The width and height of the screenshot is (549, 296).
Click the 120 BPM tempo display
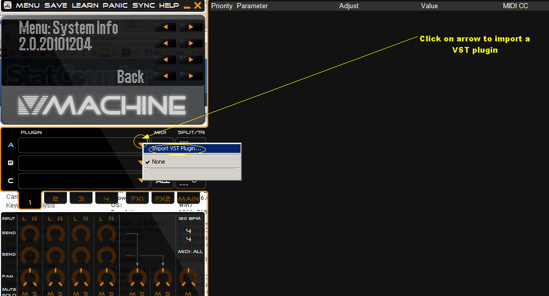[x=189, y=218]
